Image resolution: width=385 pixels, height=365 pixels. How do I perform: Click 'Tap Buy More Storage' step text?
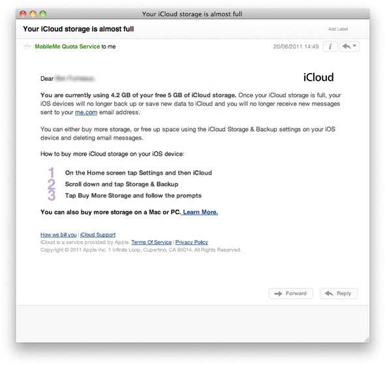[133, 196]
